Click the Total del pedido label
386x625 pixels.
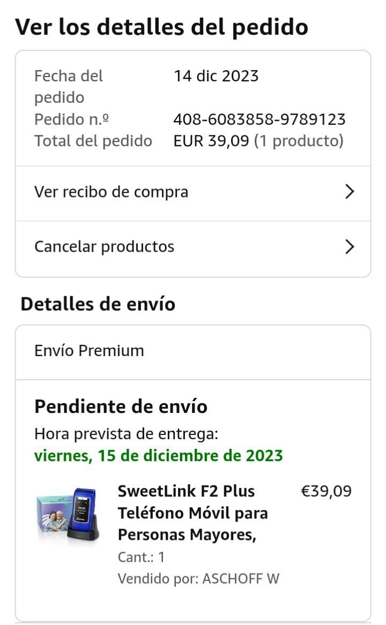point(93,141)
